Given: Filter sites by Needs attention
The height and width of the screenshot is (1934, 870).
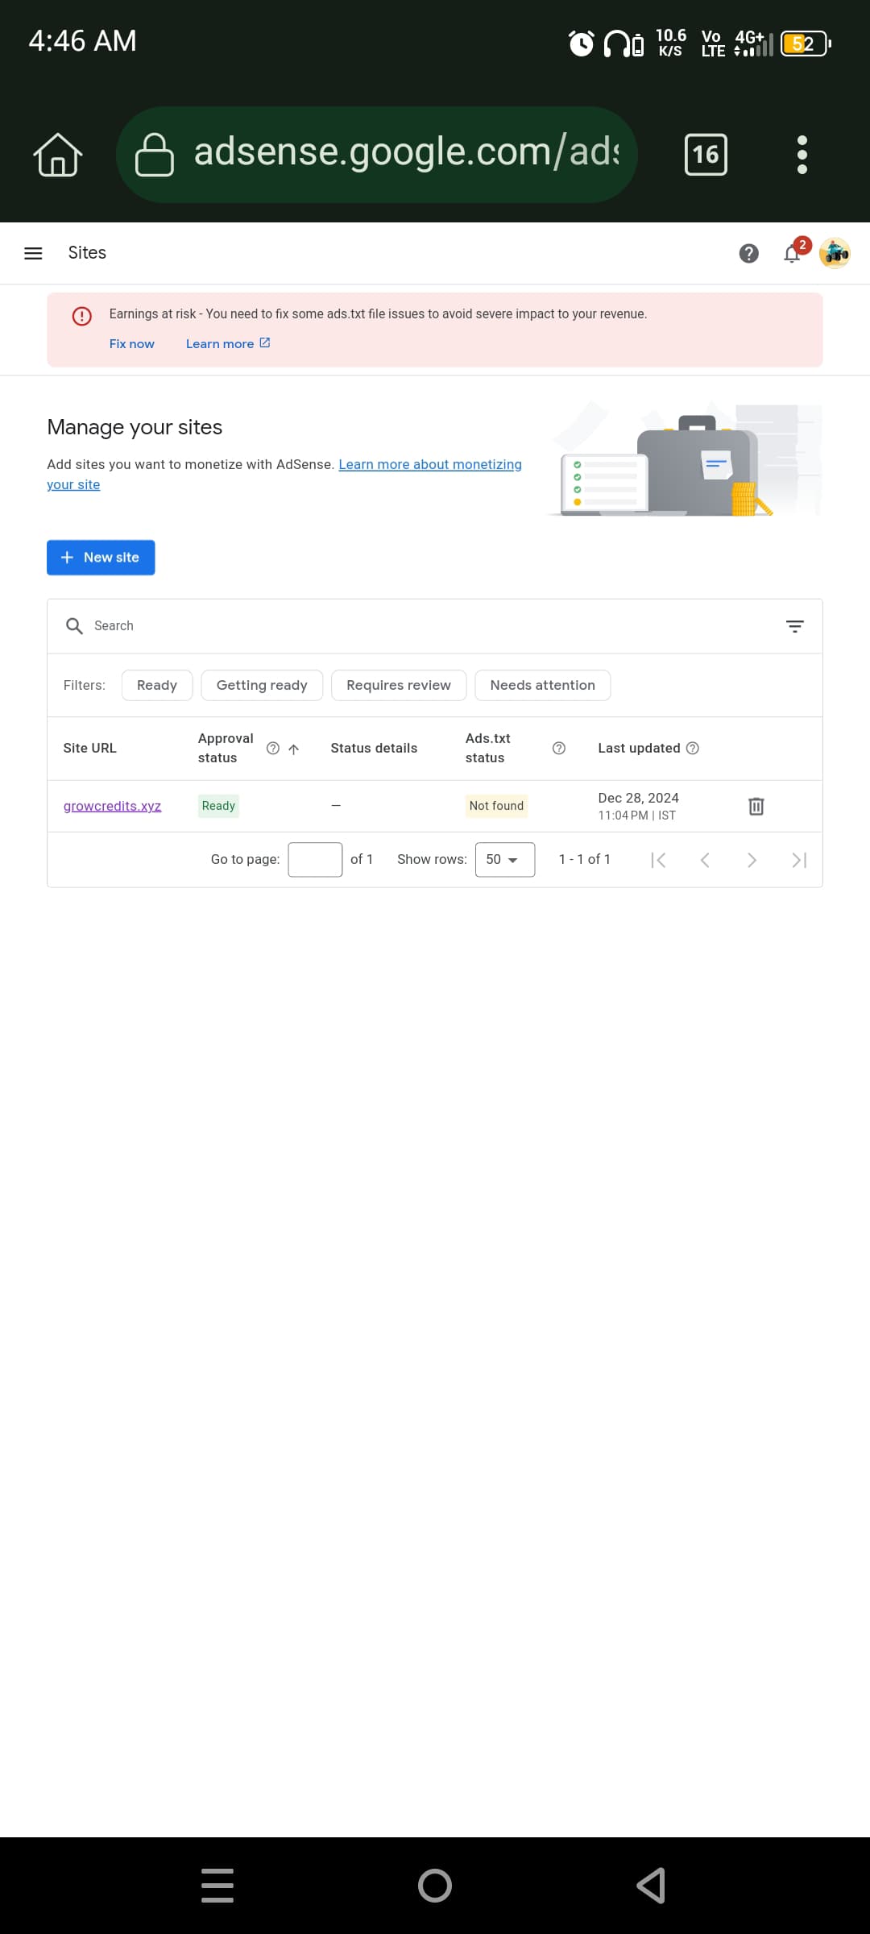Looking at the screenshot, I should point(543,686).
